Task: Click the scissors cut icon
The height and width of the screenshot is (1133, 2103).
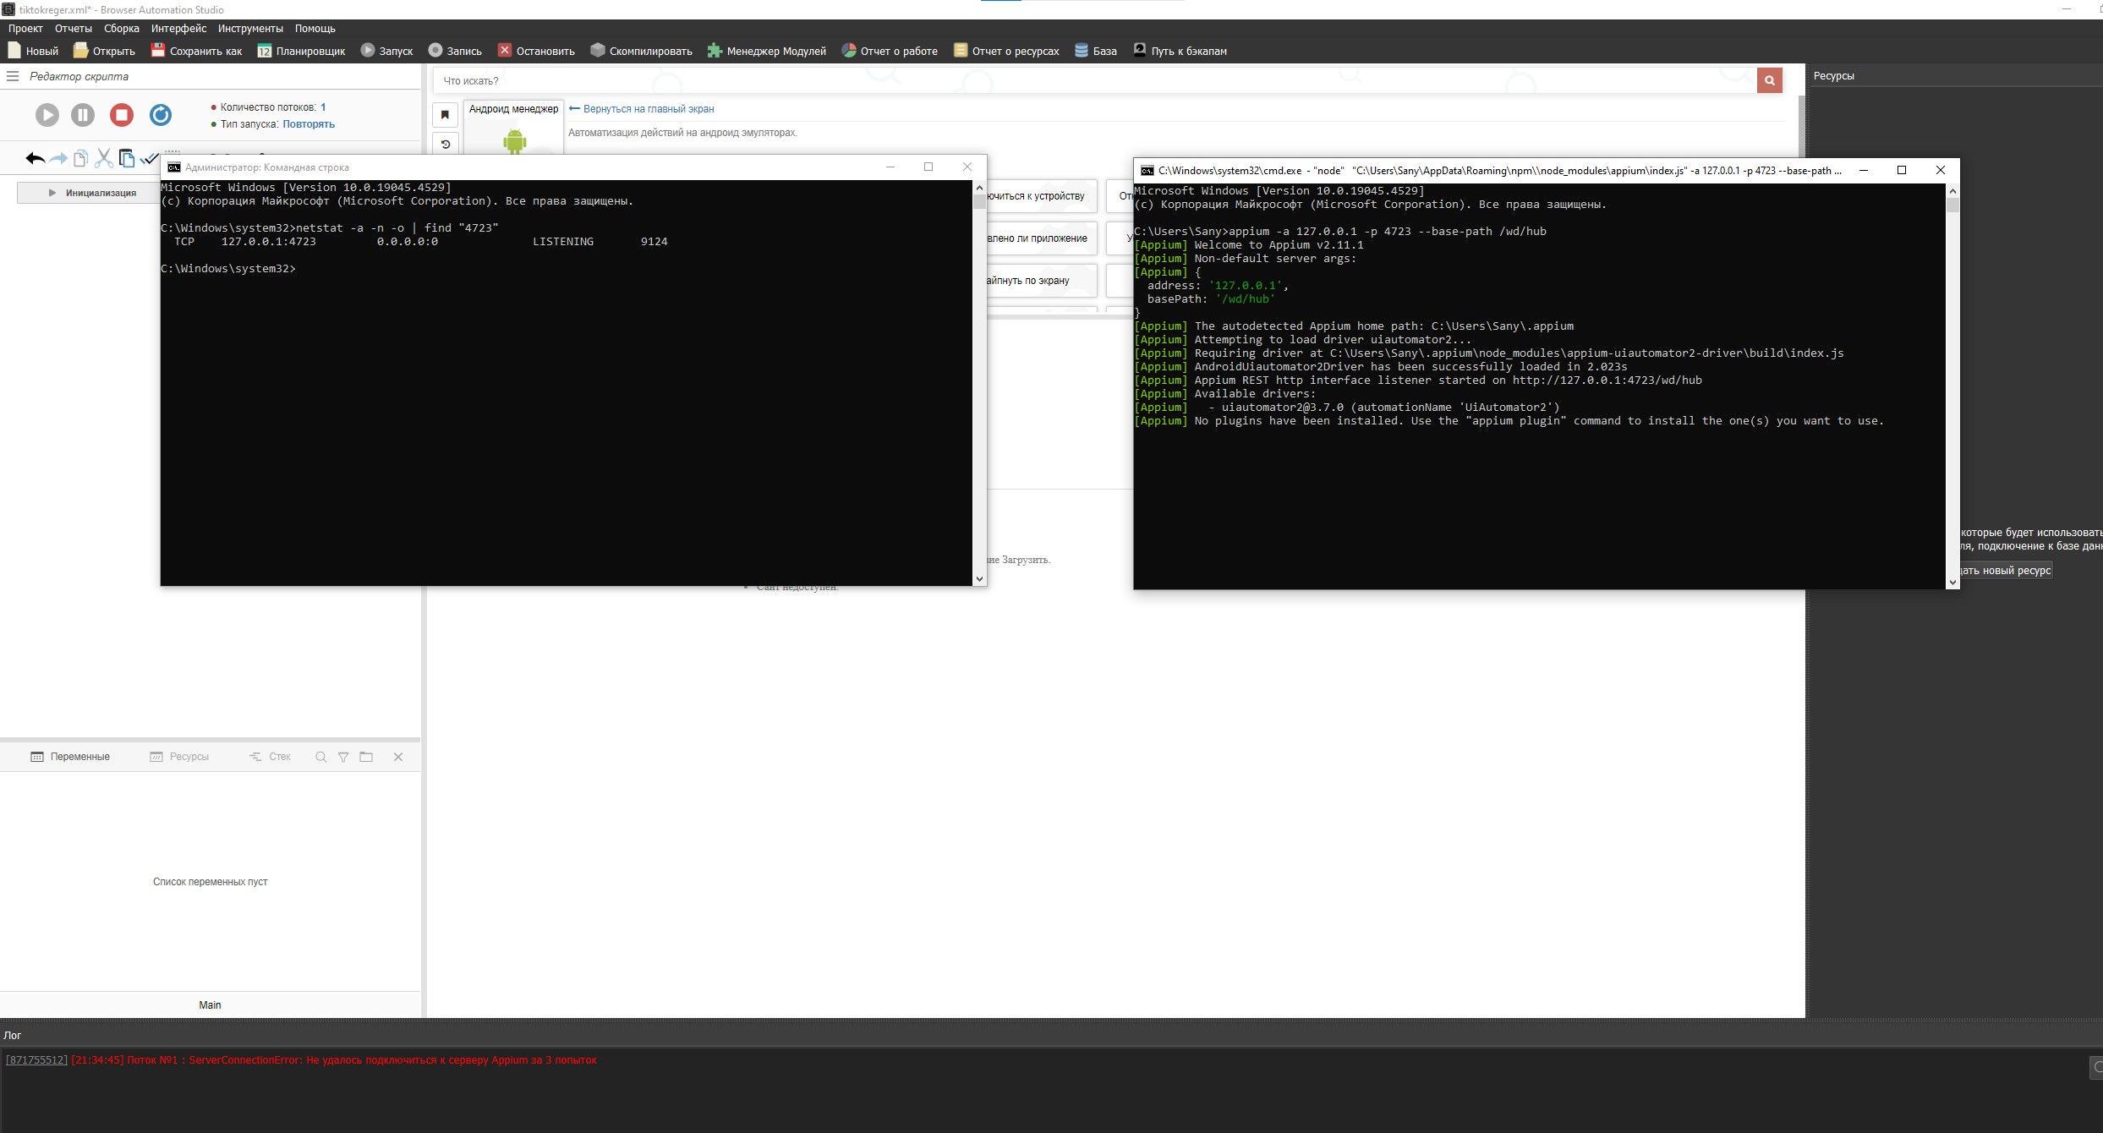Action: [x=104, y=158]
